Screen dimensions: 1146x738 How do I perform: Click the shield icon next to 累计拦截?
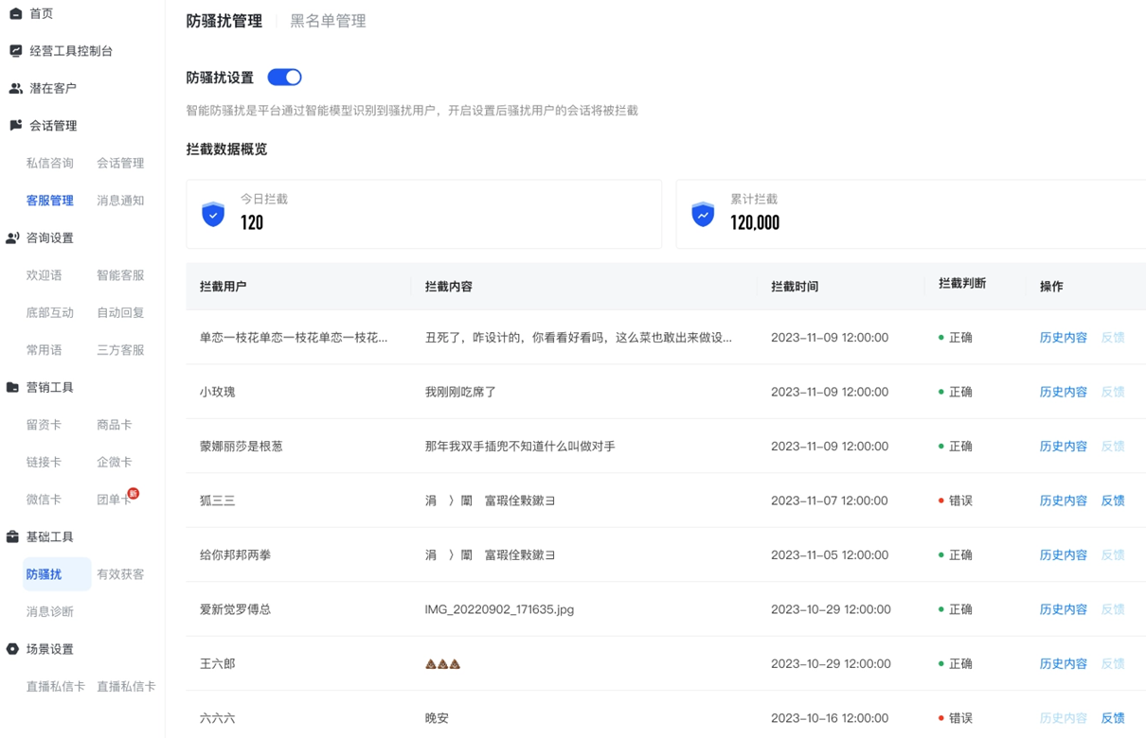pyautogui.click(x=701, y=214)
